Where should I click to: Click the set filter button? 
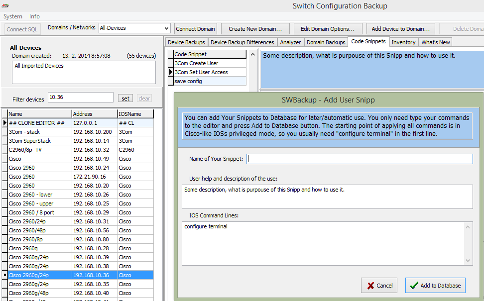point(125,99)
